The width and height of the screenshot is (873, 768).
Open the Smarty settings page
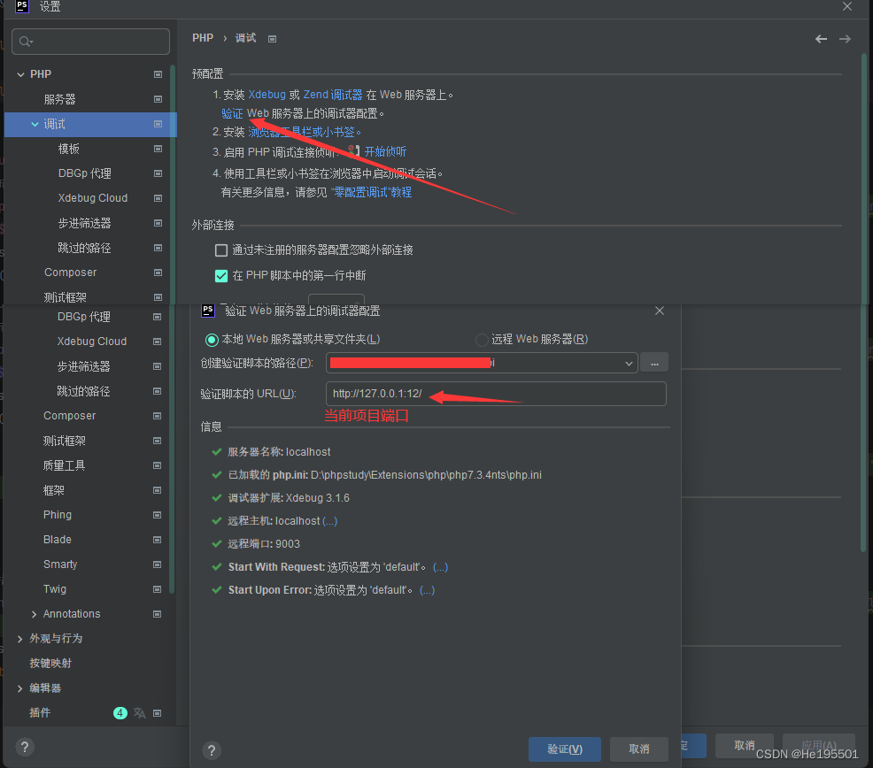coord(60,564)
